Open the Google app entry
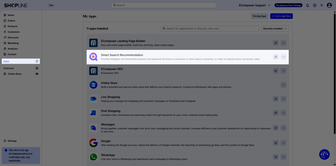The width and height of the screenshot is (336, 166). 106,141
